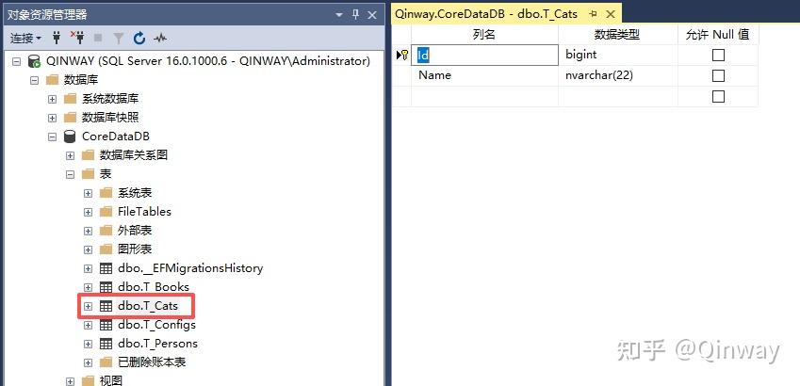
Task: Select the dbo.T_Persons tree item label
Action: pyautogui.click(x=157, y=344)
